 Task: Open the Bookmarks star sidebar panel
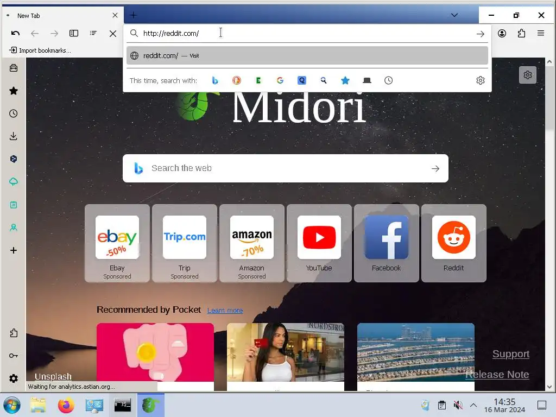14,91
